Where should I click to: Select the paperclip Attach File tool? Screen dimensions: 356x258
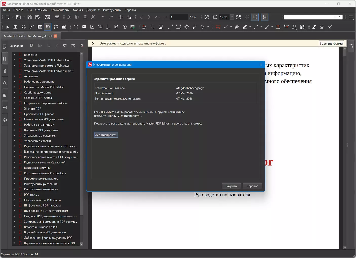tap(237, 27)
